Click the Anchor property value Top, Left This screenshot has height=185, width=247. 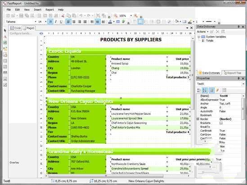225,104
